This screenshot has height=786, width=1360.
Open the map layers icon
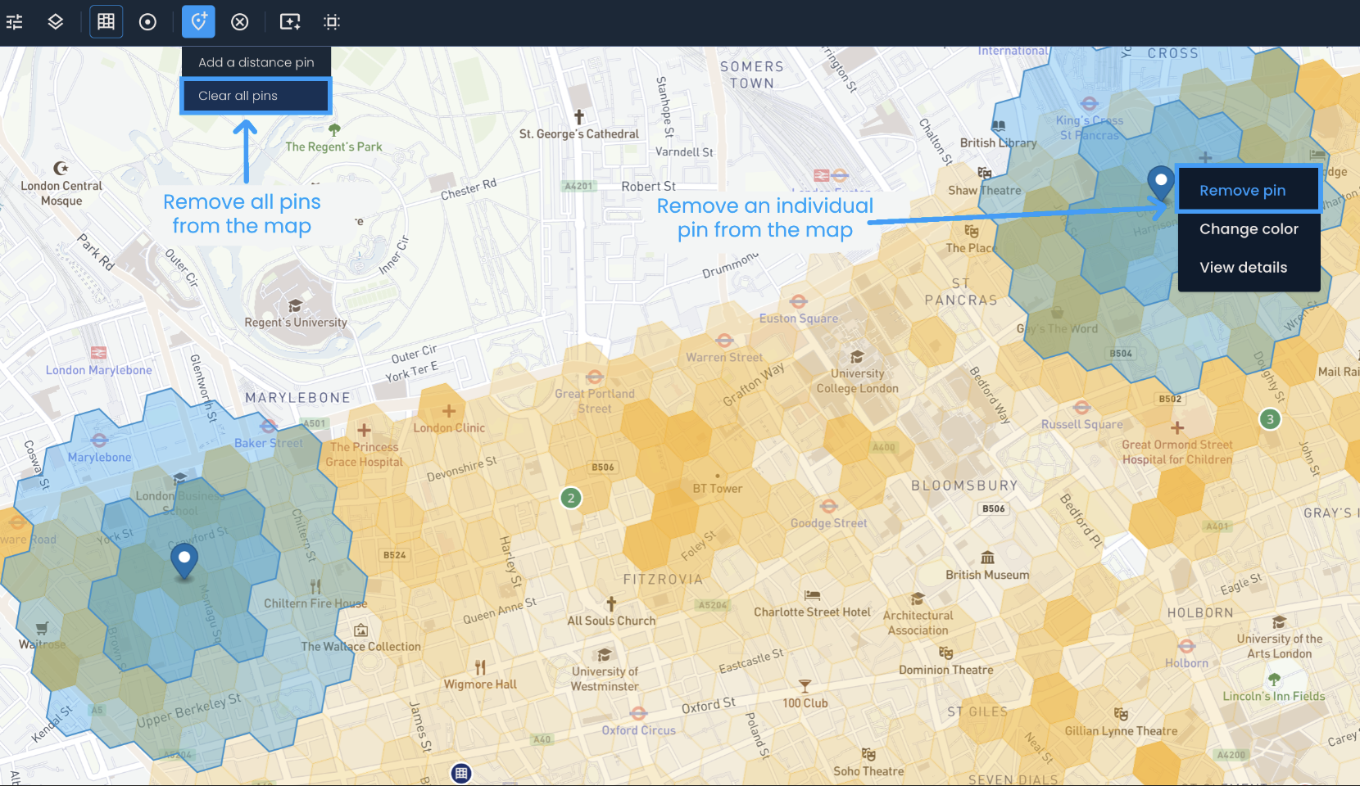(x=56, y=22)
